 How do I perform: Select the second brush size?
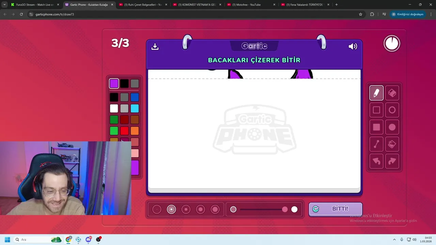coord(171,209)
